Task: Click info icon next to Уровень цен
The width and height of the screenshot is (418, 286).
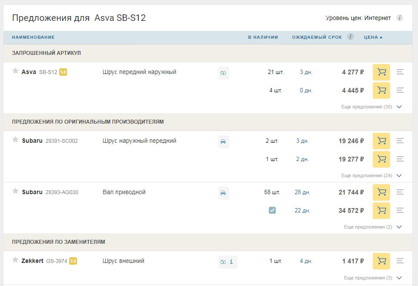Action: 399,18
